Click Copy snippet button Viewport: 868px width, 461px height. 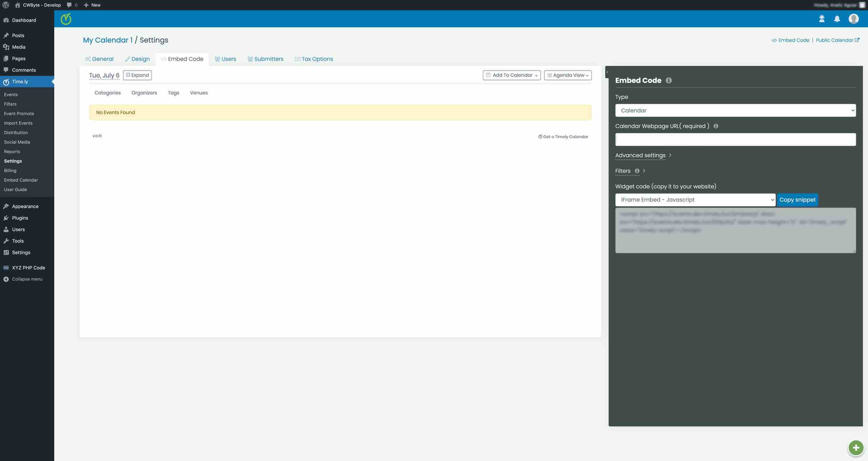tap(797, 200)
